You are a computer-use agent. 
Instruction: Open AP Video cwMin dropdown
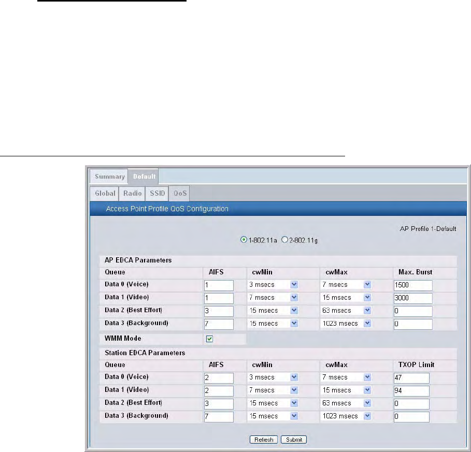coord(273,297)
